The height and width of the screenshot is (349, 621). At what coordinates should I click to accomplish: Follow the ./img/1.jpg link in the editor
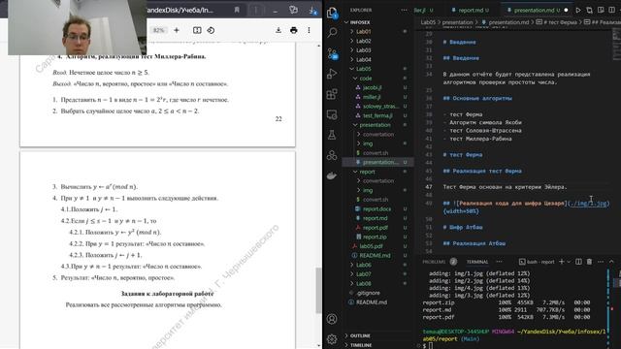coord(588,204)
